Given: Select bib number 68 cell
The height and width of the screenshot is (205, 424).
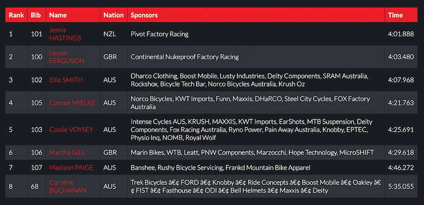Looking at the screenshot, I should click(34, 187).
